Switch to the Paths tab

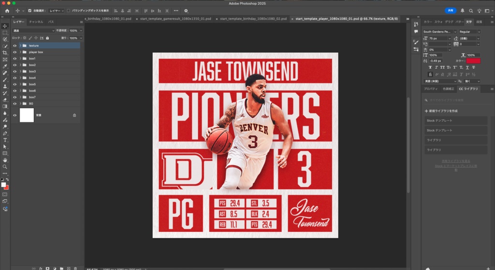pos(51,22)
